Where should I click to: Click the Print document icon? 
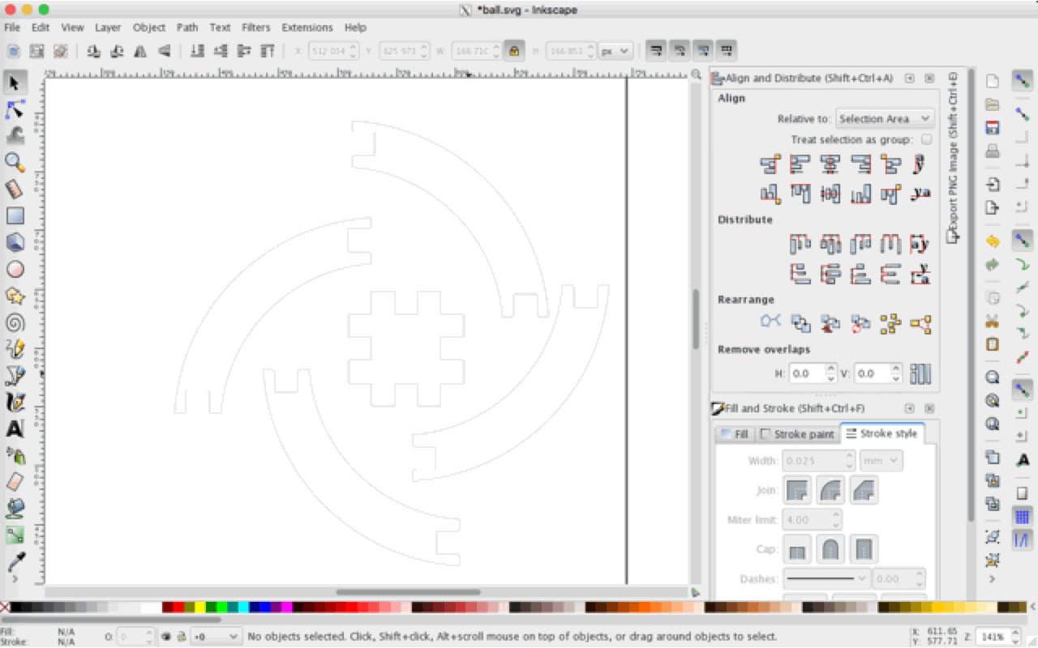click(x=992, y=151)
